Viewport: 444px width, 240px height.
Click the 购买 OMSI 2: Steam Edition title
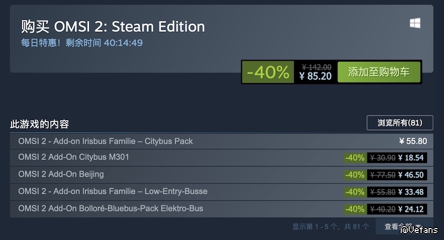[x=112, y=26]
